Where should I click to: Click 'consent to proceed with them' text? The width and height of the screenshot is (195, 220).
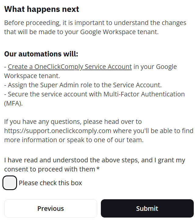click(x=50, y=169)
